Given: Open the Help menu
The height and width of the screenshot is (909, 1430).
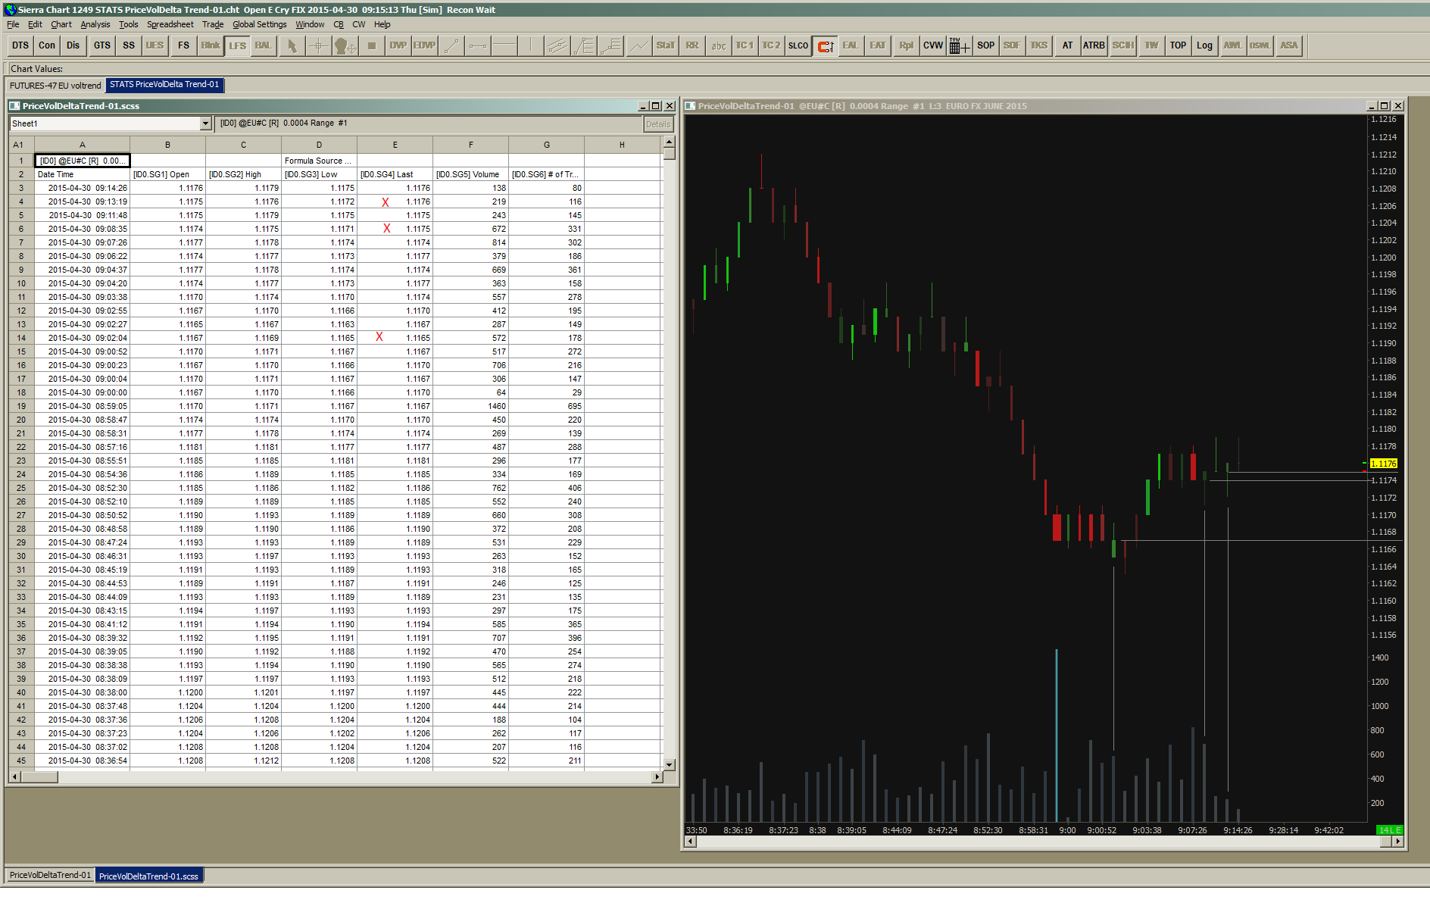Looking at the screenshot, I should (x=382, y=24).
